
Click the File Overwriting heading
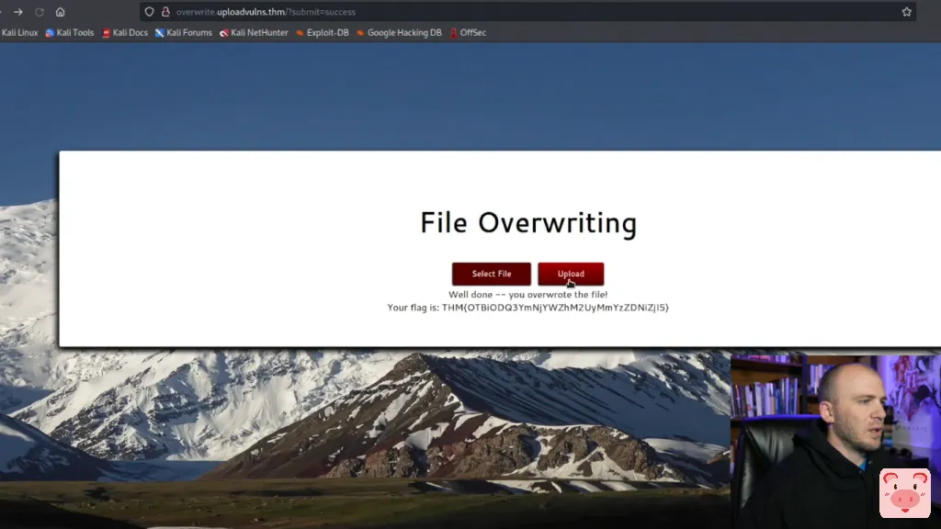(x=528, y=222)
